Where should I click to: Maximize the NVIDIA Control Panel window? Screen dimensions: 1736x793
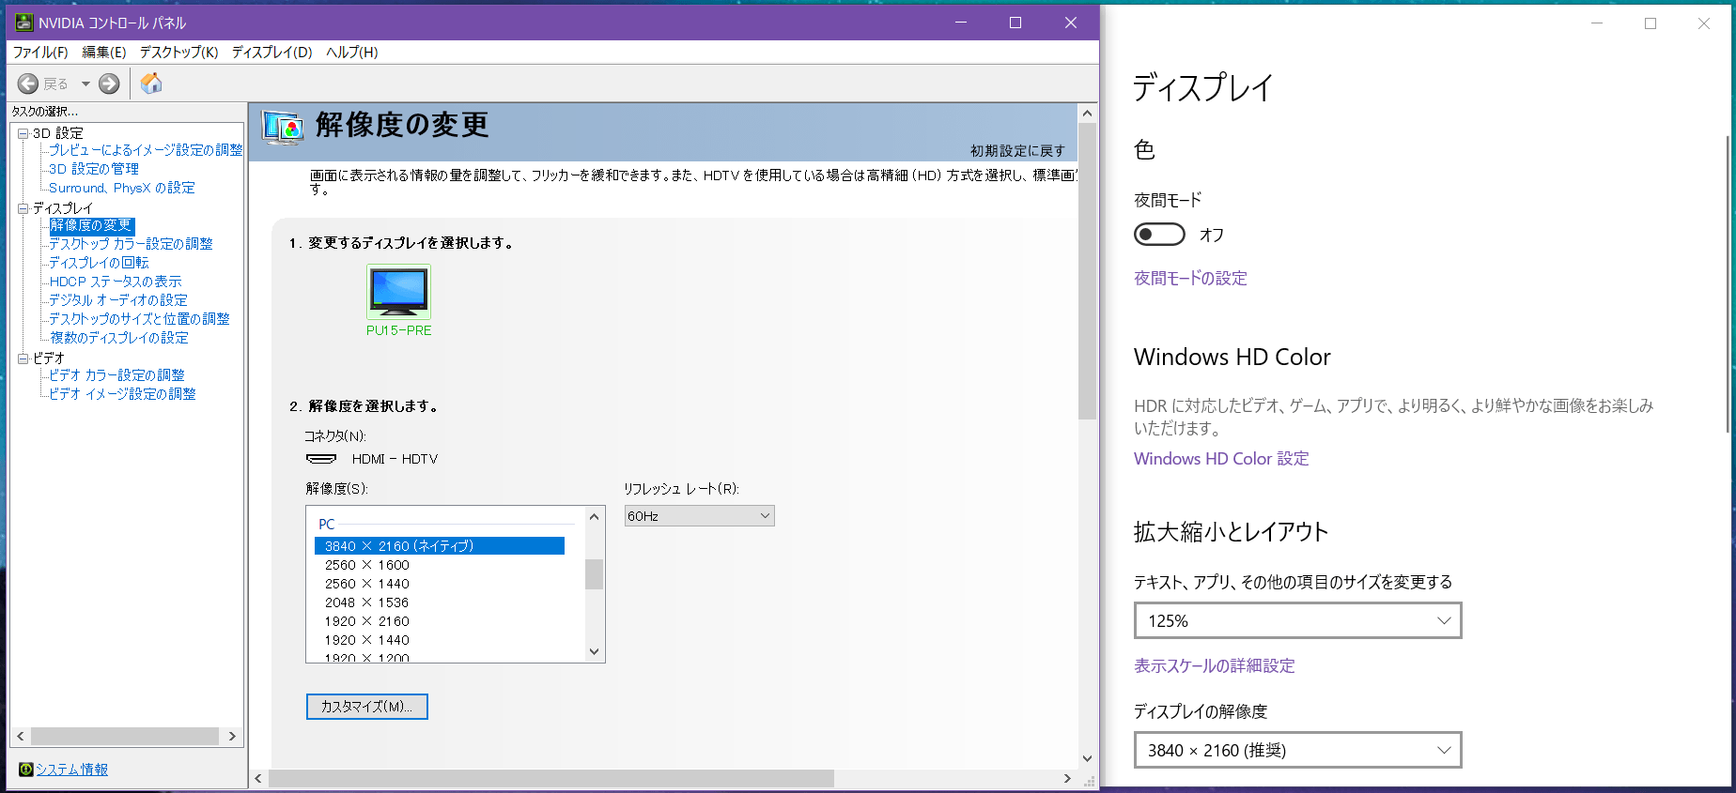[x=1015, y=23]
